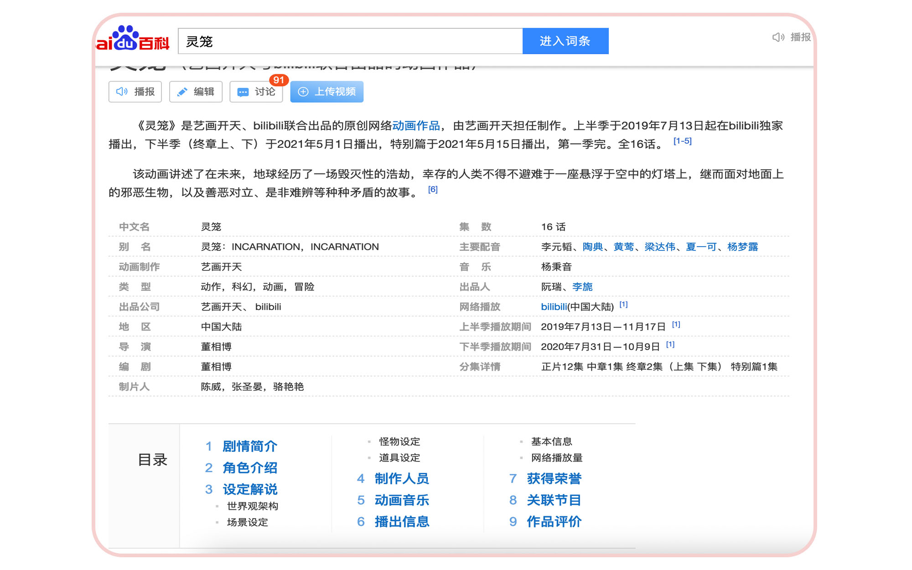Click citation [1] in 下半季播放期间 row
The image size is (912, 570).
click(x=670, y=344)
